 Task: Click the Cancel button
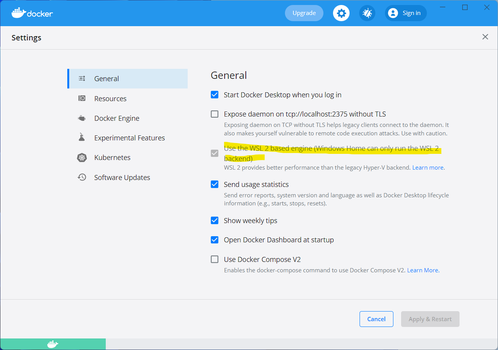(376, 319)
